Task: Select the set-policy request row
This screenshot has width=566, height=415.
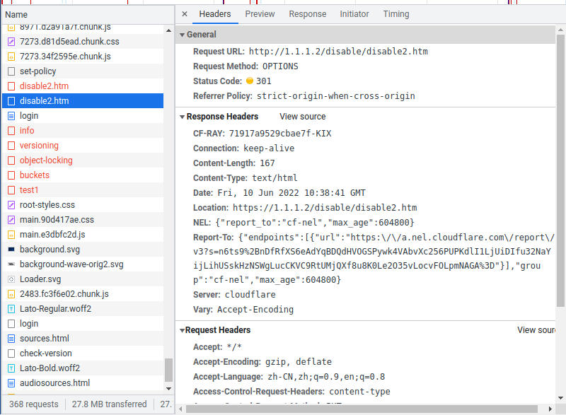Action: tap(83, 71)
